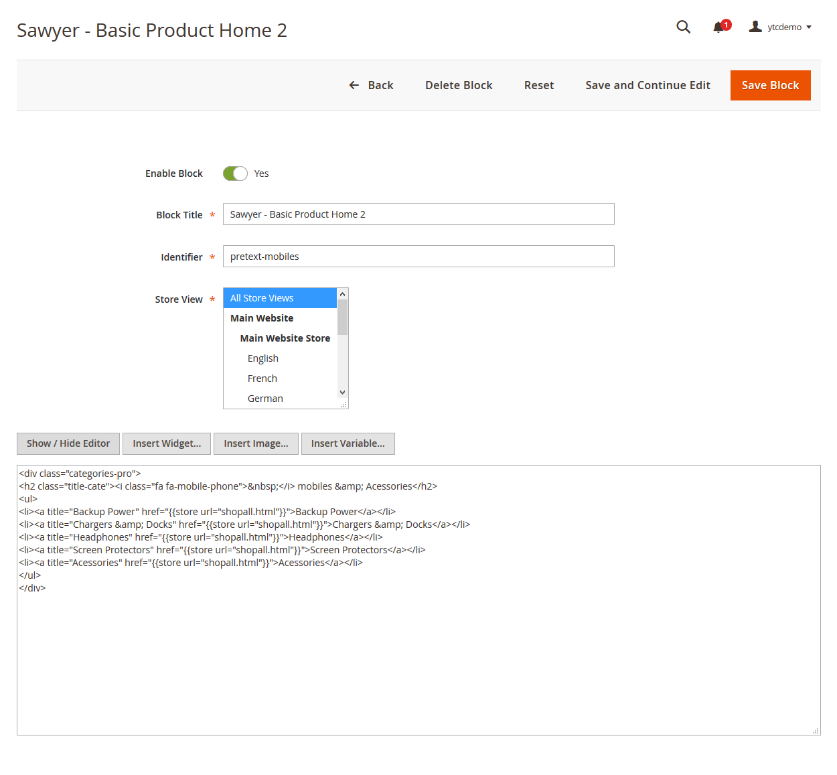Open the notifications bell icon

[x=719, y=27]
